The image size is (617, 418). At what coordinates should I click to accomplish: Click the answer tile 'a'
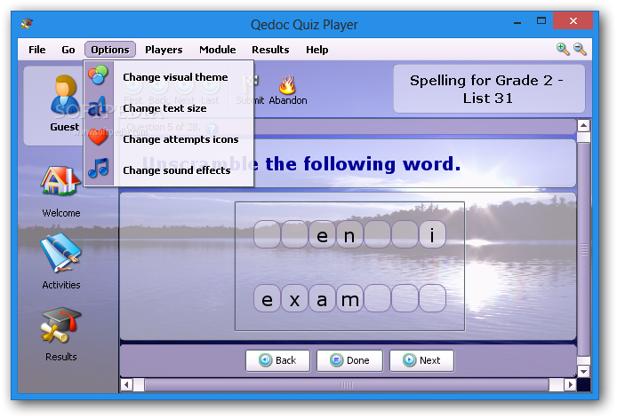coord(322,298)
